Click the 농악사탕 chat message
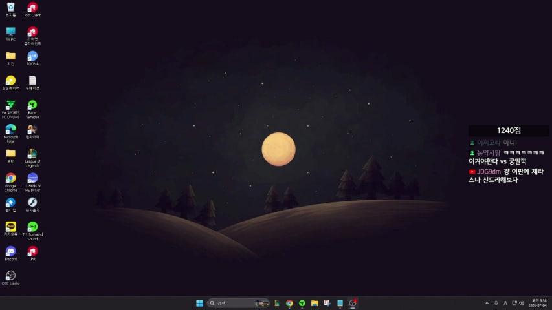This screenshot has width=552, height=310. [506, 157]
